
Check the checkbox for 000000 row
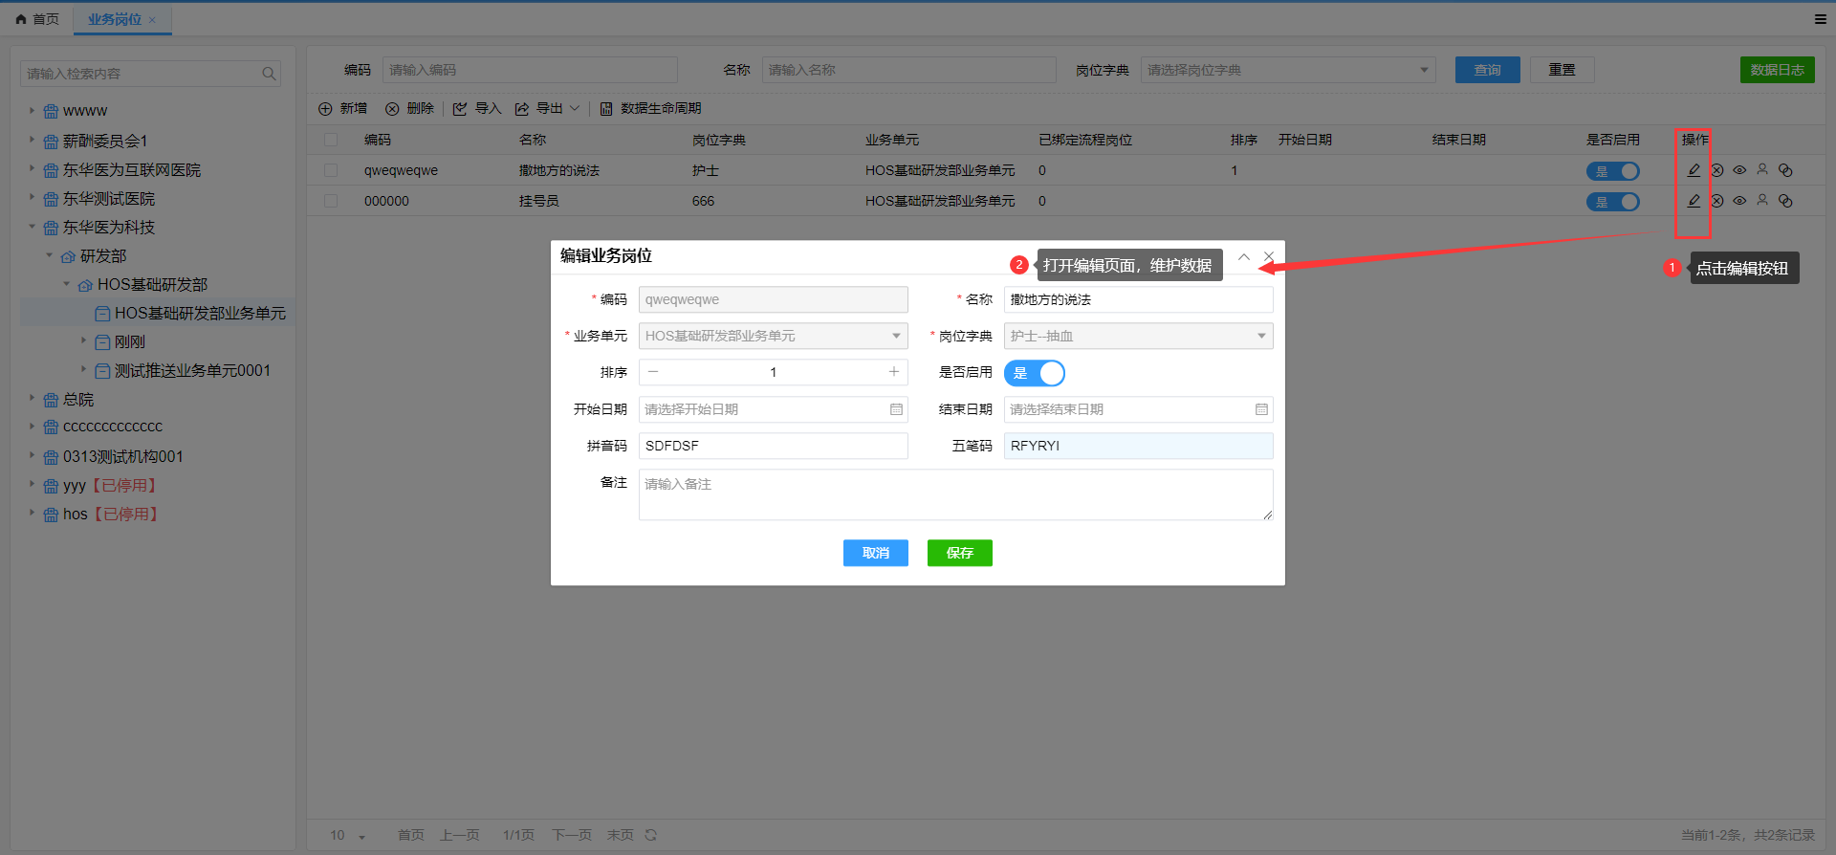pos(331,201)
